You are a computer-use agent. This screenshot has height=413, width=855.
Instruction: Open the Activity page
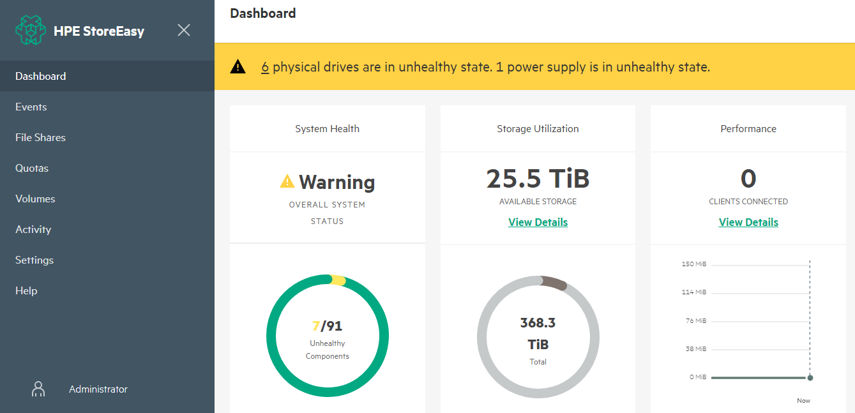point(33,229)
